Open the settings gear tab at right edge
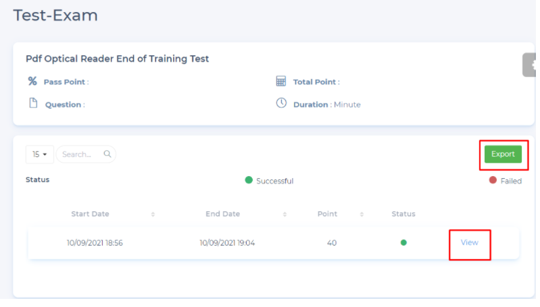540x307 pixels. 531,65
